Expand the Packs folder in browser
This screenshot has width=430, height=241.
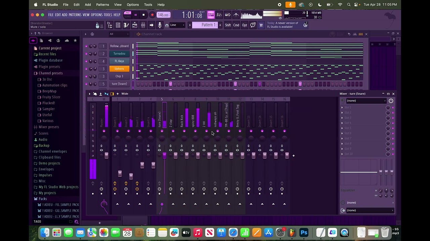click(x=43, y=199)
